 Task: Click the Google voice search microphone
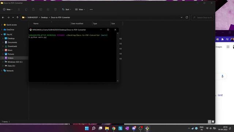(222, 76)
